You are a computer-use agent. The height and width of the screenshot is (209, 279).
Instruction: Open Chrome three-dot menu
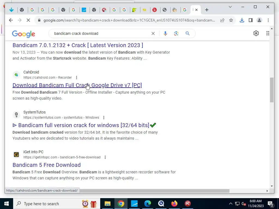268,20
